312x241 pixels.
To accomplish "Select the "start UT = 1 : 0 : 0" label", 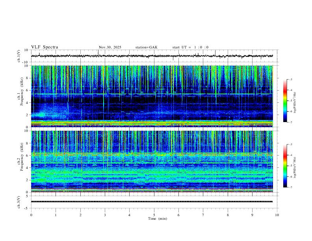I will pos(190,47).
